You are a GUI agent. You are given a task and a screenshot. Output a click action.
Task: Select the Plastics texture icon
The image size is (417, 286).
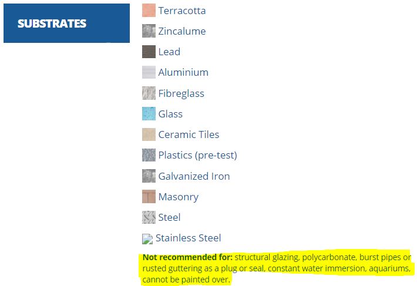coord(149,155)
